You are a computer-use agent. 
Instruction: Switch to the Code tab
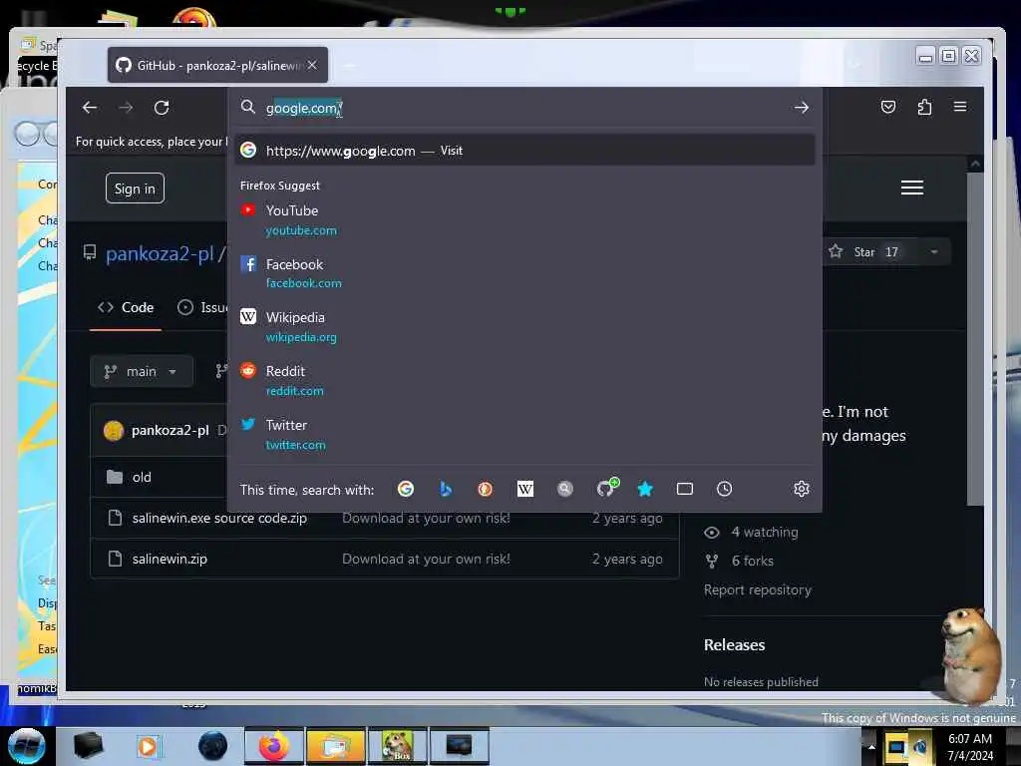point(126,307)
